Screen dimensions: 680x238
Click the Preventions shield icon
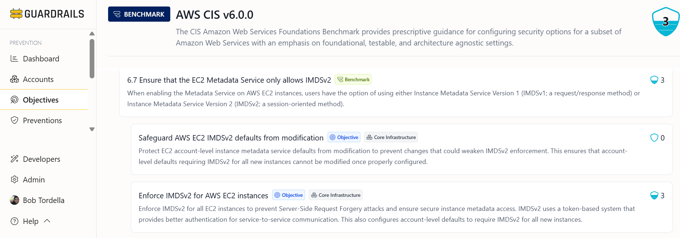(x=14, y=120)
